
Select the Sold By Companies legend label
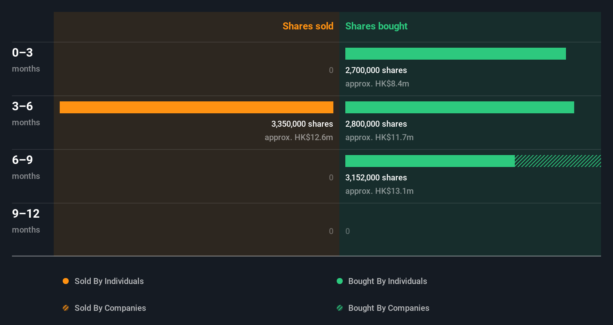pos(110,308)
